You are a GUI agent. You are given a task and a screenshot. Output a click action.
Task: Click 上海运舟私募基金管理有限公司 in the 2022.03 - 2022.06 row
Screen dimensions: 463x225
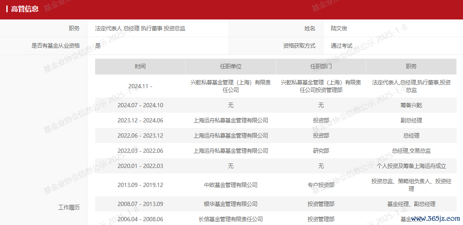(x=230, y=151)
